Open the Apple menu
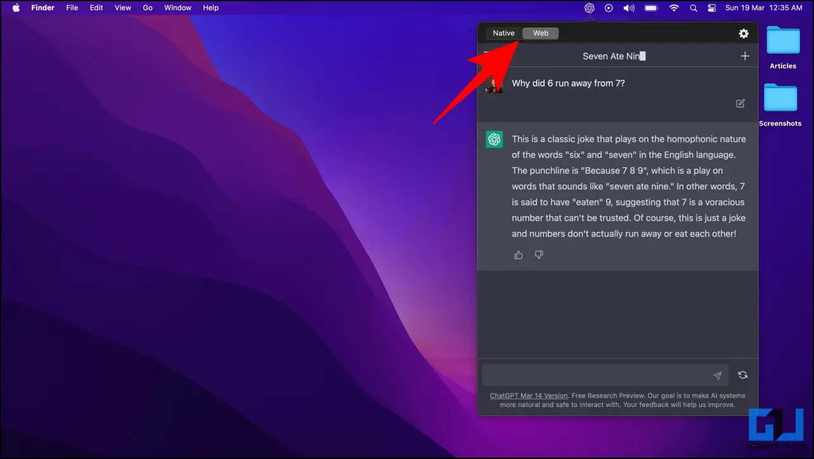The height and width of the screenshot is (459, 814). click(16, 8)
